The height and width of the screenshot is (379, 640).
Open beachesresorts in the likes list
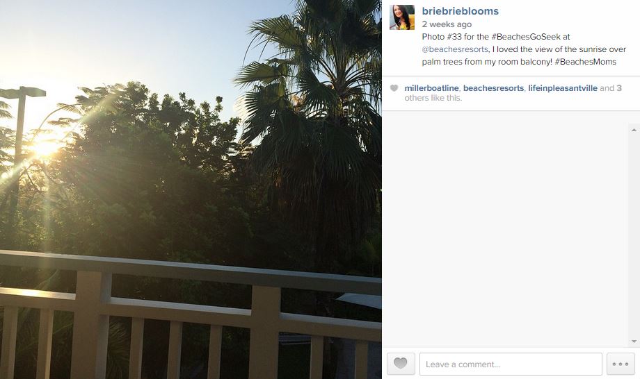[493, 88]
